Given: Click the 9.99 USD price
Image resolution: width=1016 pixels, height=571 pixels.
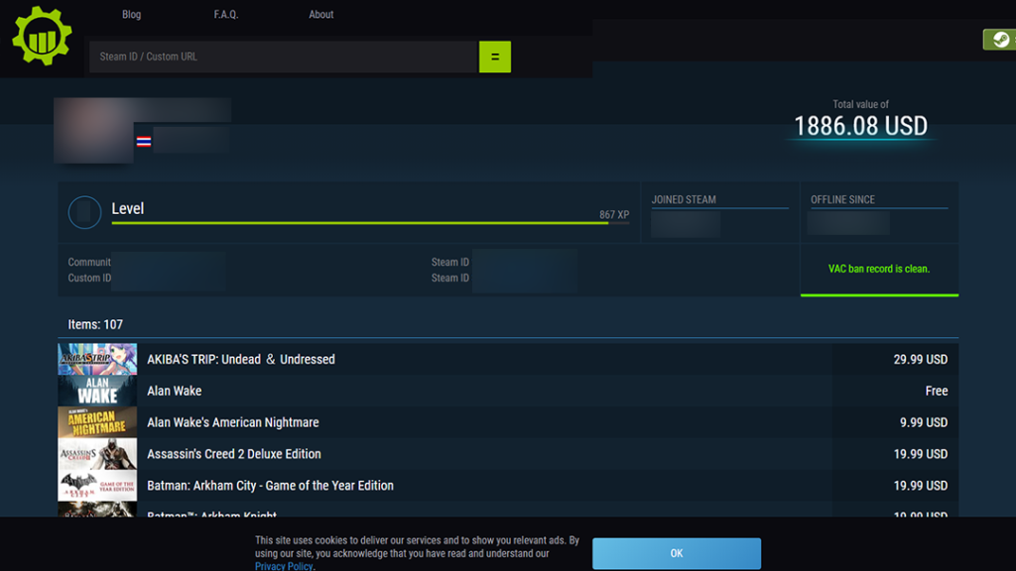Looking at the screenshot, I should (x=924, y=422).
